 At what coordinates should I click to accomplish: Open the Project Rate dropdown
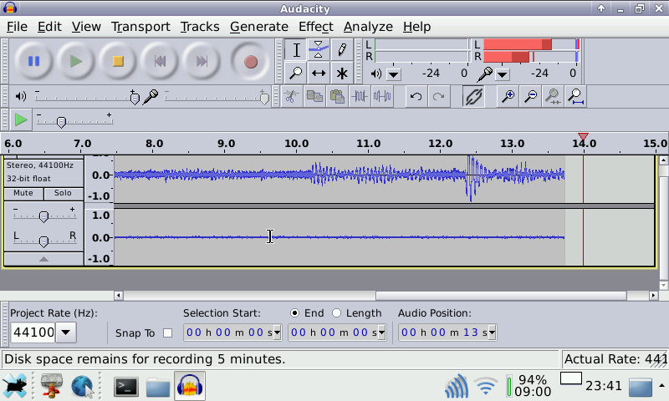65,333
